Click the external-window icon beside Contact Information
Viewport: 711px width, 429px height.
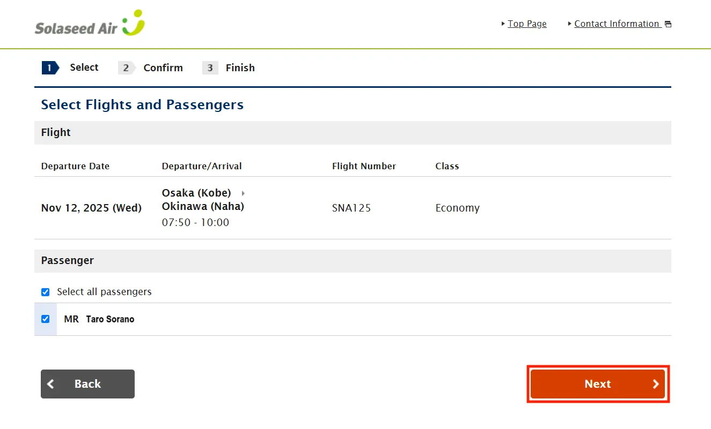(668, 24)
